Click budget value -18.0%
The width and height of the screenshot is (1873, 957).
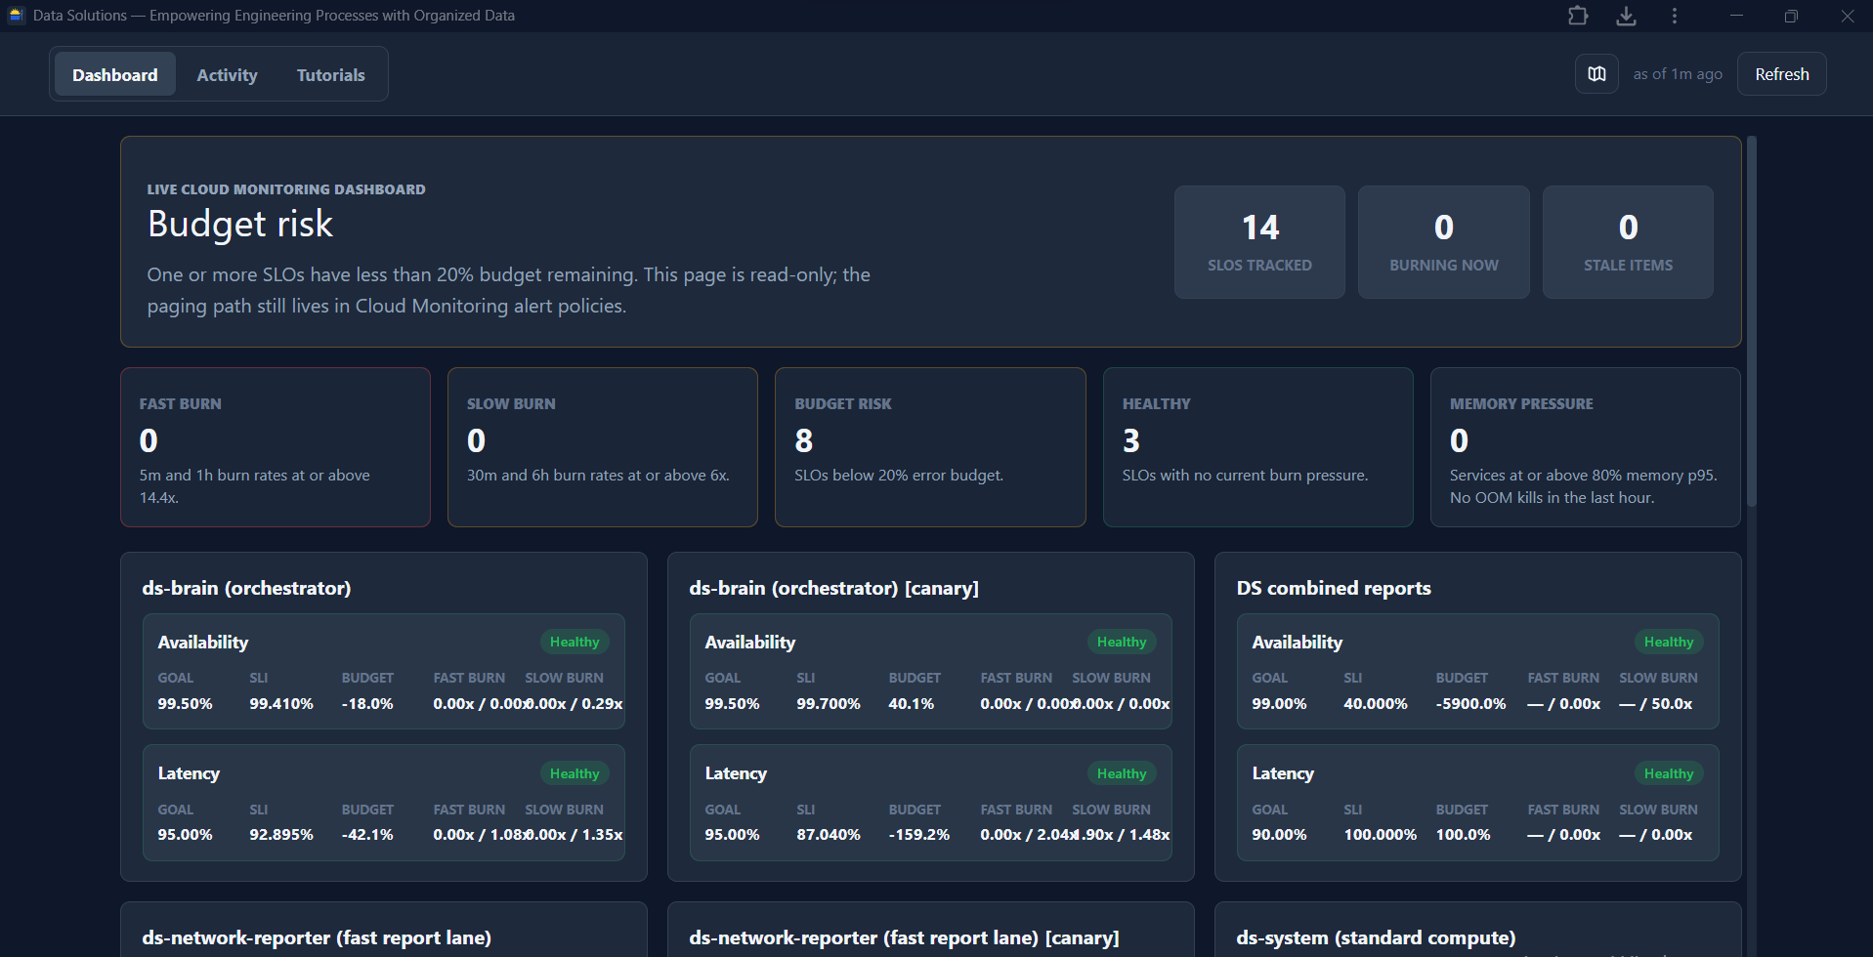[x=367, y=703]
